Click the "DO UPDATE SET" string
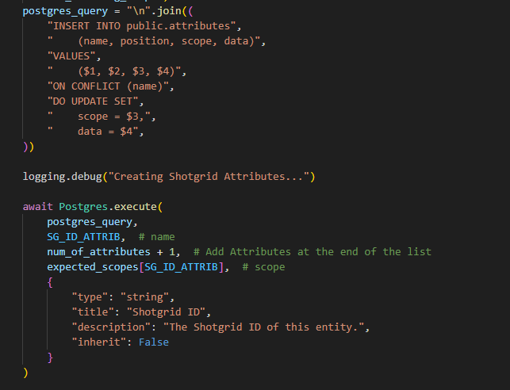 [x=92, y=101]
